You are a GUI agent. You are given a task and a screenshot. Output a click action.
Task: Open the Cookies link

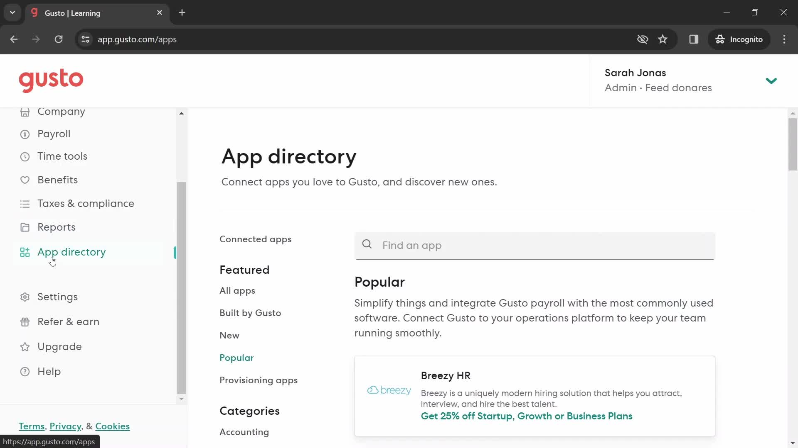tap(112, 426)
